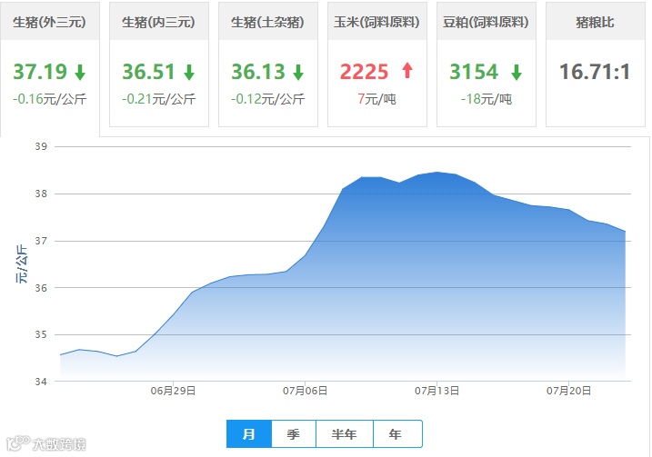
Task: Click the green down arrow beside 36.13
Action: pos(298,73)
